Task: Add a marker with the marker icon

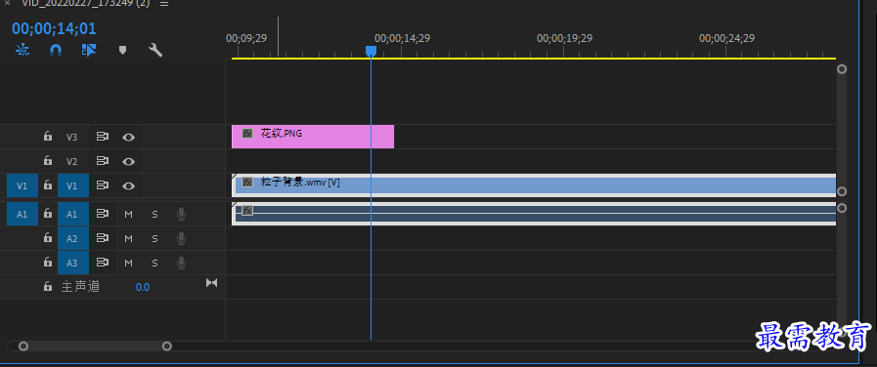Action: coord(122,51)
